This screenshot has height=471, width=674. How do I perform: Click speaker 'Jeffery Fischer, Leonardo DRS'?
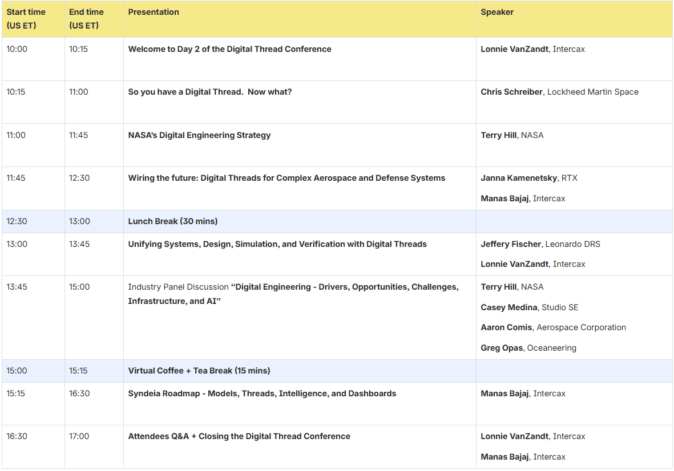click(540, 244)
